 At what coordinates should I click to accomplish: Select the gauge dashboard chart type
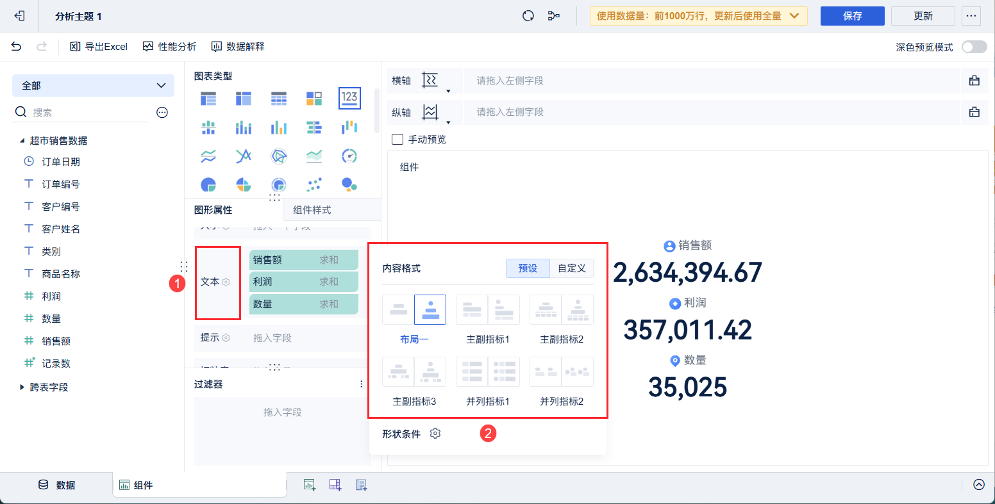(x=349, y=156)
